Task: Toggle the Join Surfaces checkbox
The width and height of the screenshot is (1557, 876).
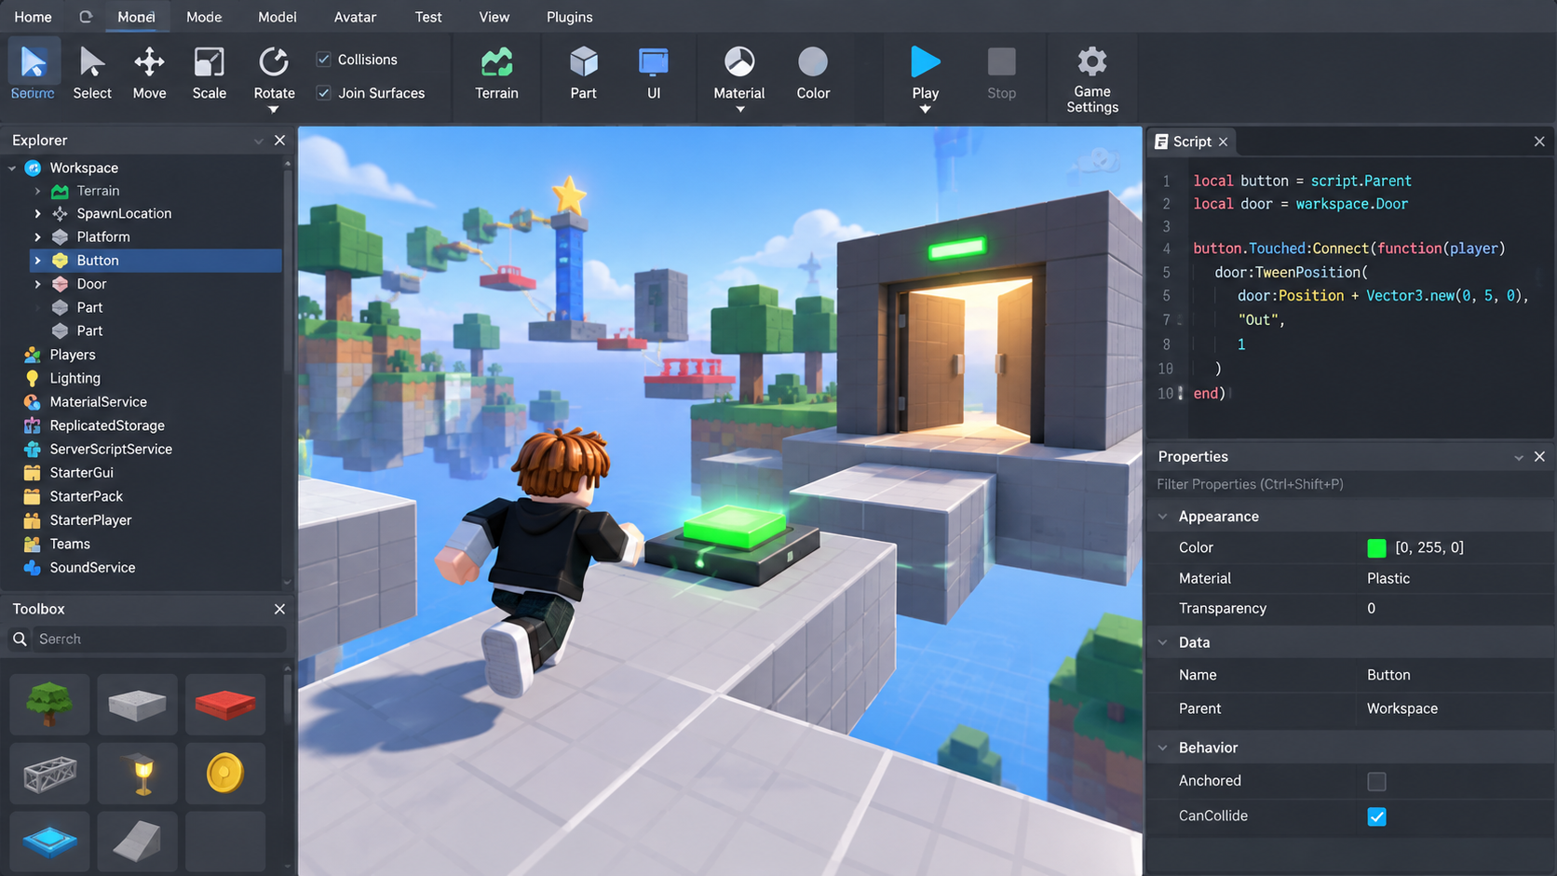Action: (323, 92)
